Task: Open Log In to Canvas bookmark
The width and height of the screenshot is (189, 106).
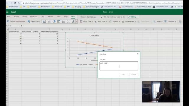Action: coord(126,7)
